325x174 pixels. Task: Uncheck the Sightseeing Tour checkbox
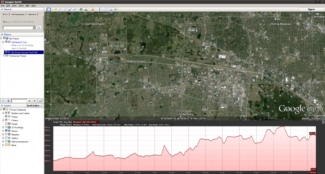pos(6,42)
